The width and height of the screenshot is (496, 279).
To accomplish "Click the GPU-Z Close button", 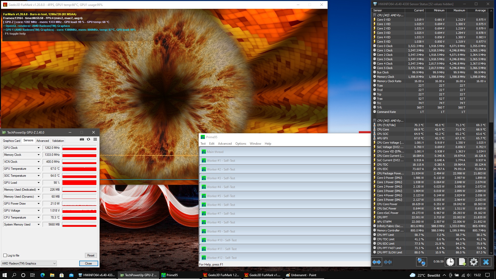I will pos(88,263).
